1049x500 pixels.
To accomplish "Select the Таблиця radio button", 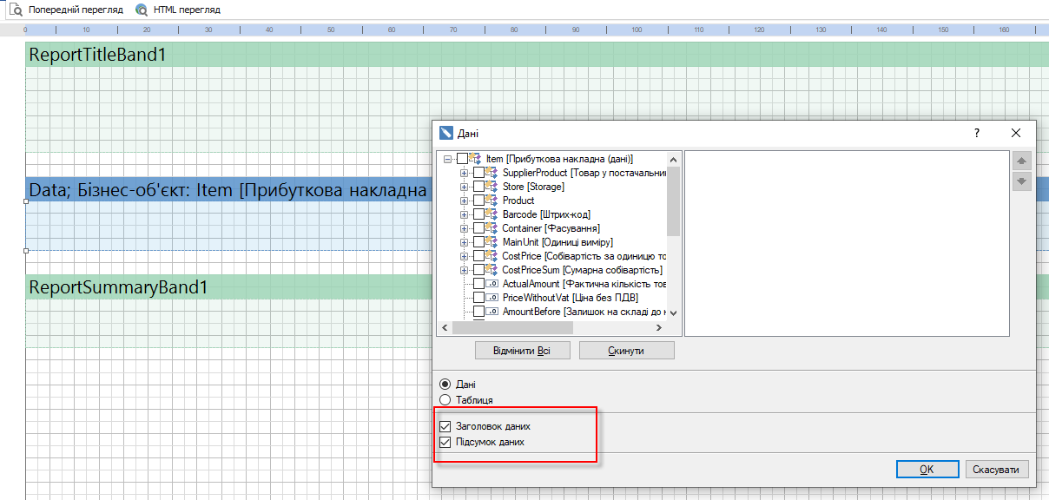I will click(x=445, y=400).
